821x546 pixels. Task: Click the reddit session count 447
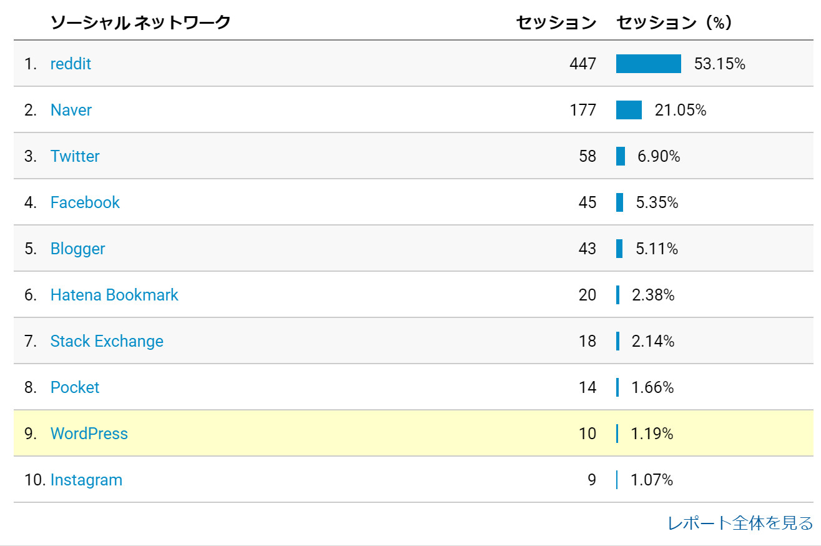point(583,64)
